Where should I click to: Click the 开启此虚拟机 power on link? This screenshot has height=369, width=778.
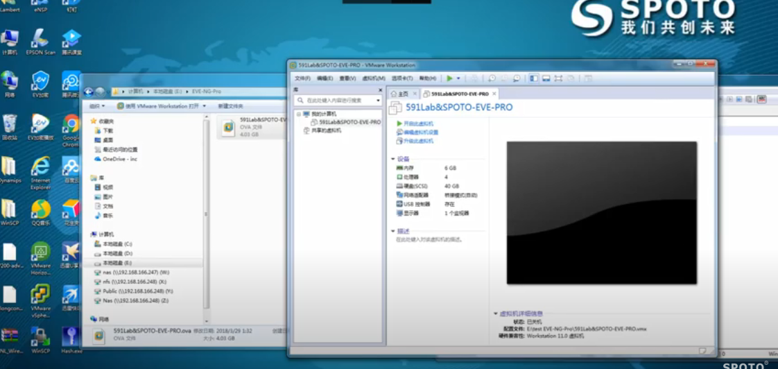(x=415, y=123)
